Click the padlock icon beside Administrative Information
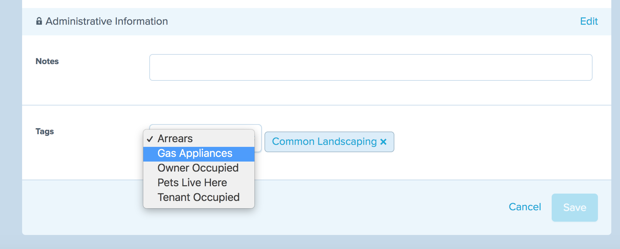 click(39, 21)
